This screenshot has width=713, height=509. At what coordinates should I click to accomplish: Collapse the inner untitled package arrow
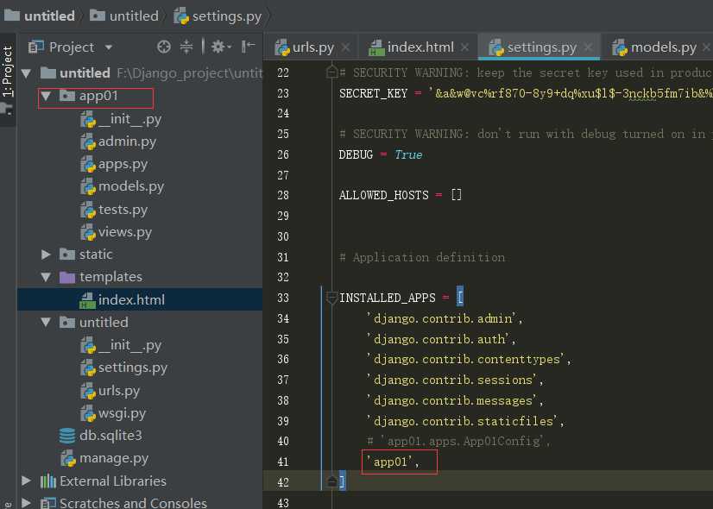click(46, 322)
